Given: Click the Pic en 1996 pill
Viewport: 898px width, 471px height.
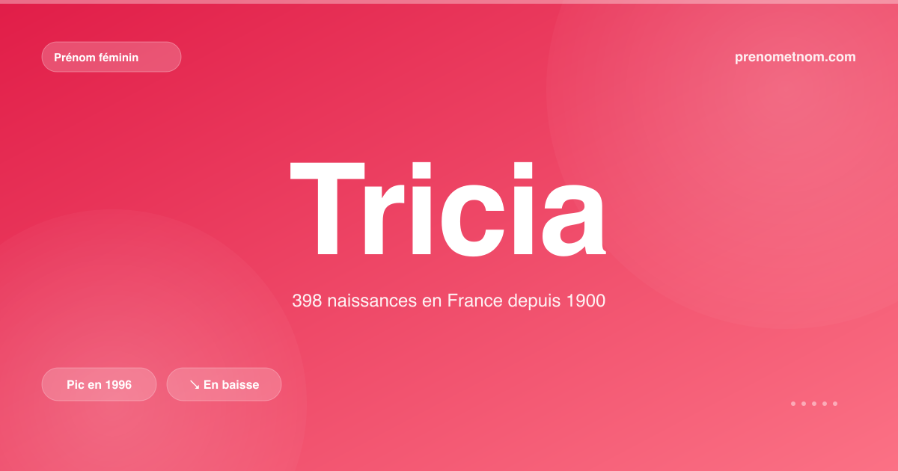Looking at the screenshot, I should coord(100,384).
